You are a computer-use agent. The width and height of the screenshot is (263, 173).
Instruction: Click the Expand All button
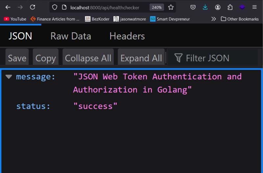(x=141, y=57)
